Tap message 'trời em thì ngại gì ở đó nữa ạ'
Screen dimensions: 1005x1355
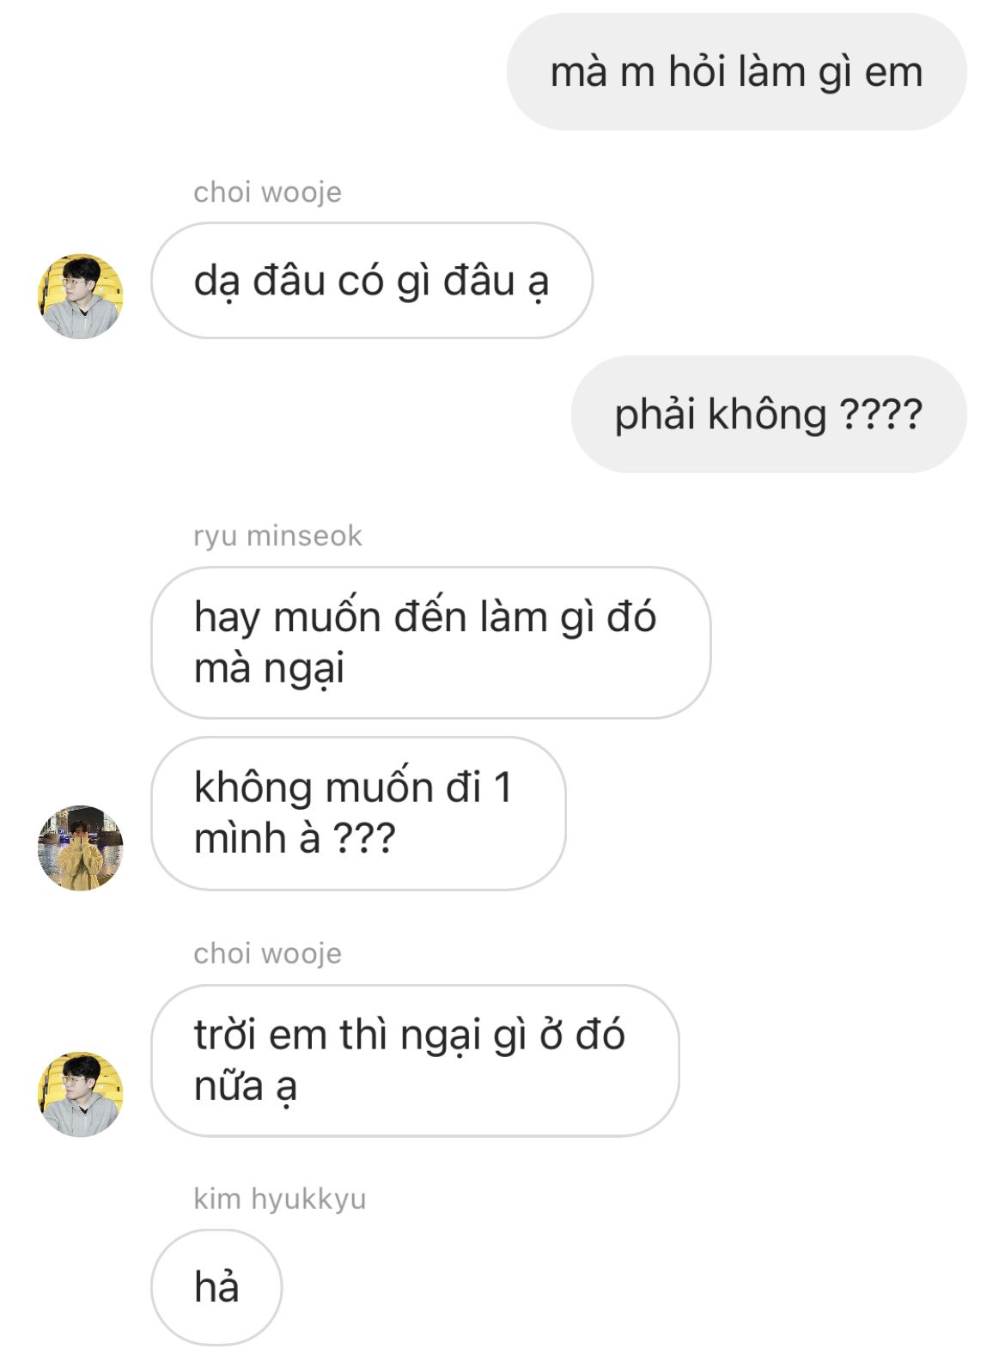click(x=415, y=1060)
